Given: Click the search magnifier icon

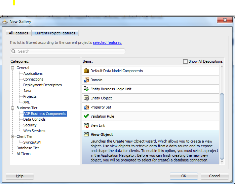Looking at the screenshot, I should pos(13,51).
